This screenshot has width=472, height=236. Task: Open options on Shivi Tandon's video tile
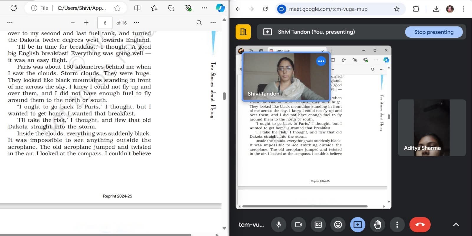[321, 61]
